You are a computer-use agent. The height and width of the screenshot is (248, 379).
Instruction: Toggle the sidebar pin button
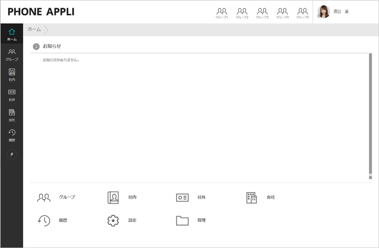(12, 155)
